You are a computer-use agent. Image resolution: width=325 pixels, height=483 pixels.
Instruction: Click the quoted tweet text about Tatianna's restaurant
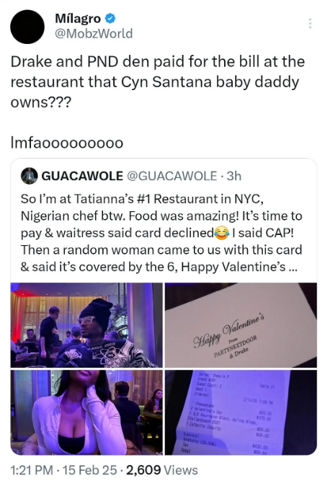pyautogui.click(x=161, y=233)
